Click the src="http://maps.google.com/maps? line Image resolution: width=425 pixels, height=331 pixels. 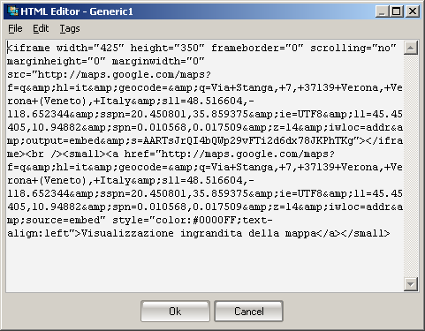(109, 74)
